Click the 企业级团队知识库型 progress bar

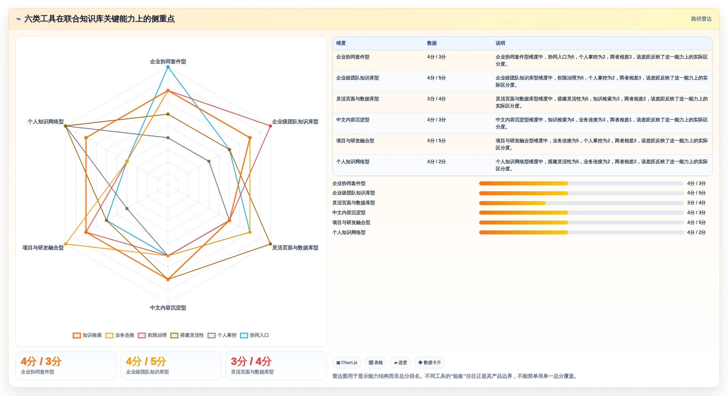pyautogui.click(x=581, y=193)
